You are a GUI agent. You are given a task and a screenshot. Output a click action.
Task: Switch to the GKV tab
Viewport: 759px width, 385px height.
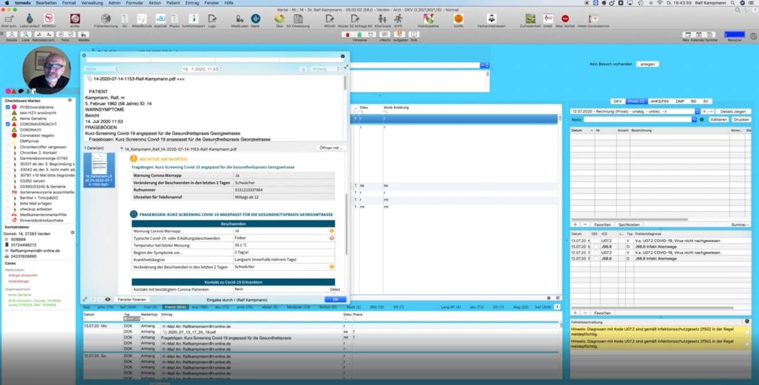coord(618,101)
